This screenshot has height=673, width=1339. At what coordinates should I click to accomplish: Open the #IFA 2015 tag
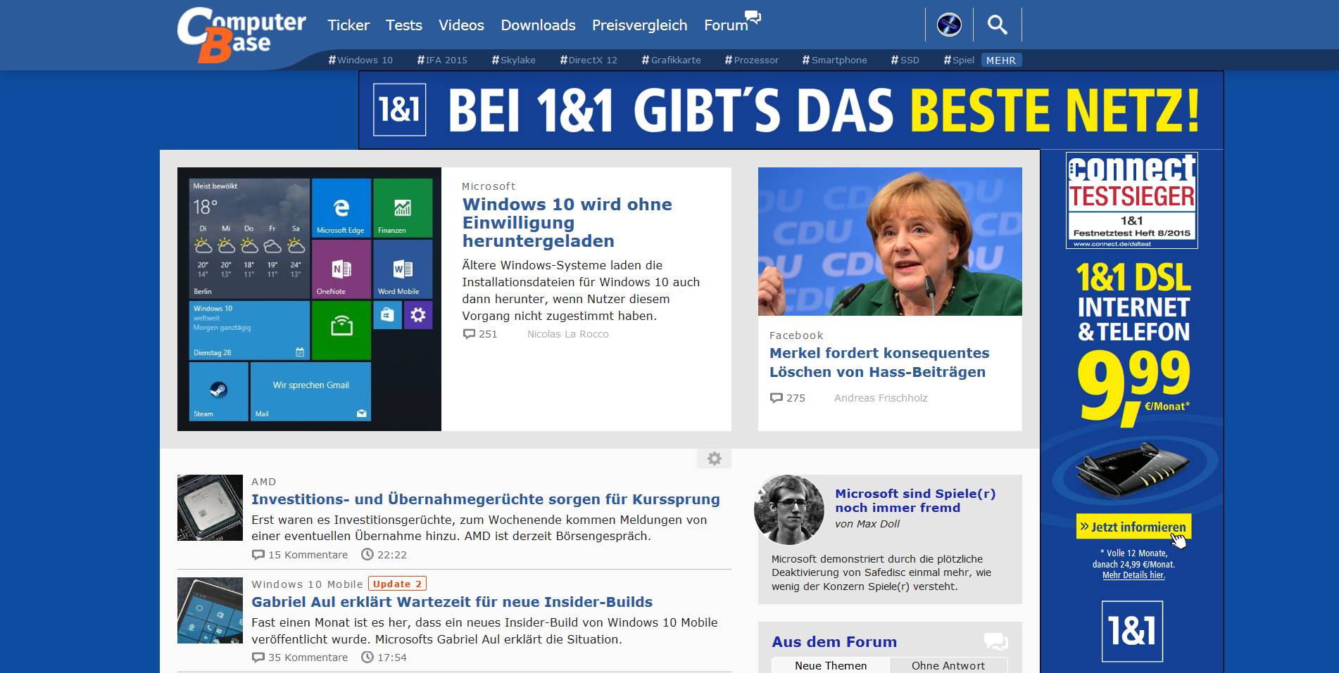click(x=442, y=60)
